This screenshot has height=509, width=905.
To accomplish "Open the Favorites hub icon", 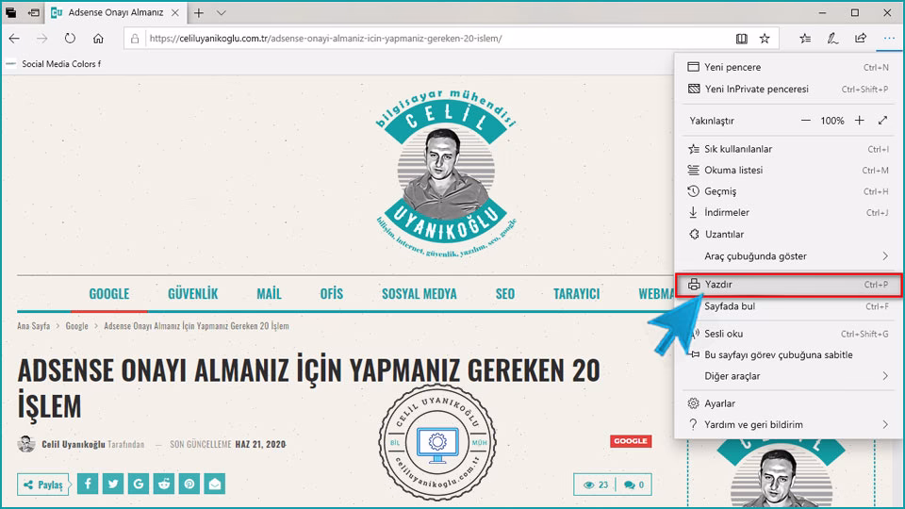I will tap(805, 39).
